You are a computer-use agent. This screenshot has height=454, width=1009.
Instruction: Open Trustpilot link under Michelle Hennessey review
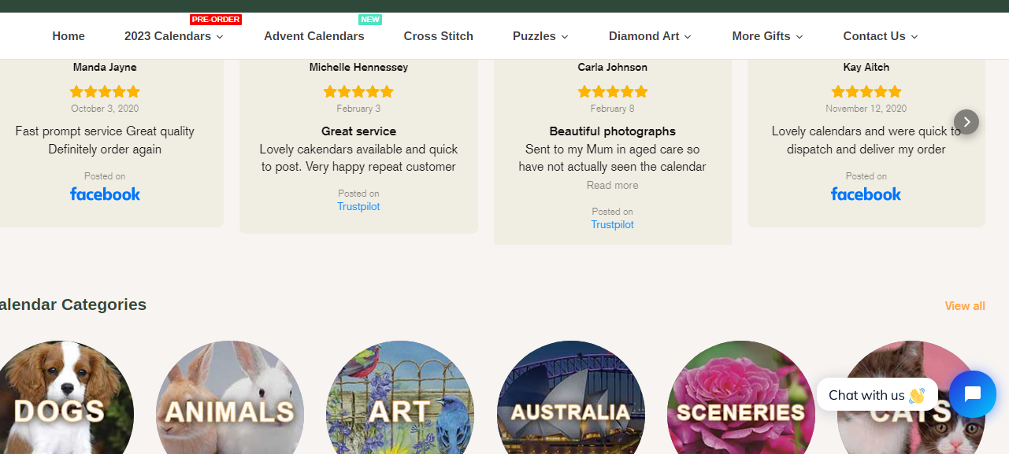point(358,207)
